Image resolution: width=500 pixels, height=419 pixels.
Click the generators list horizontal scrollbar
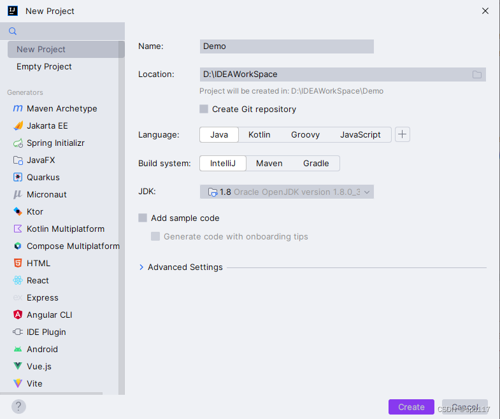[52, 394]
